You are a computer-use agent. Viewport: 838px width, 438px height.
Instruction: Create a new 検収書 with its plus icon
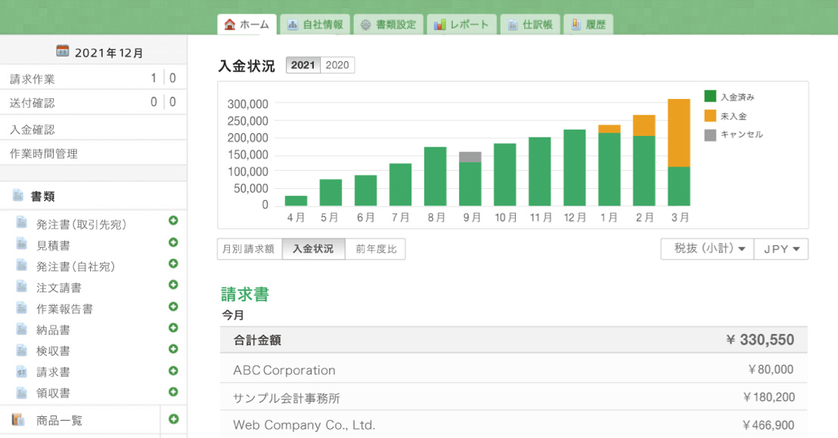(173, 350)
